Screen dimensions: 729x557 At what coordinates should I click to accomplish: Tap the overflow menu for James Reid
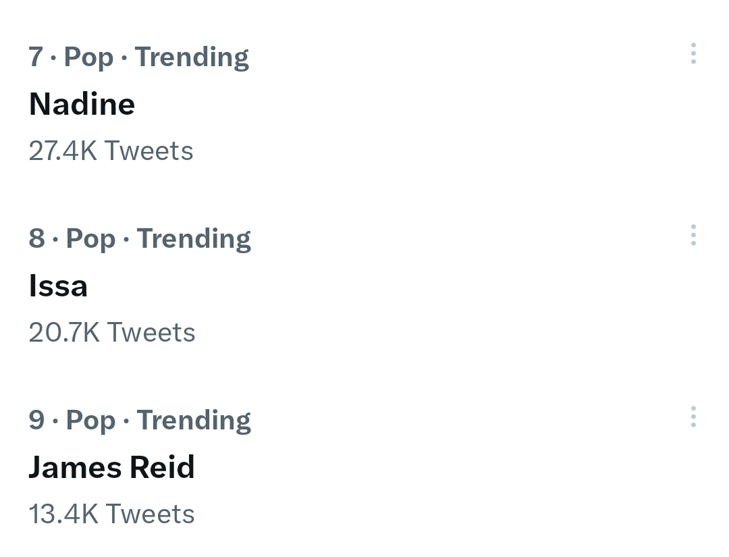tap(693, 417)
